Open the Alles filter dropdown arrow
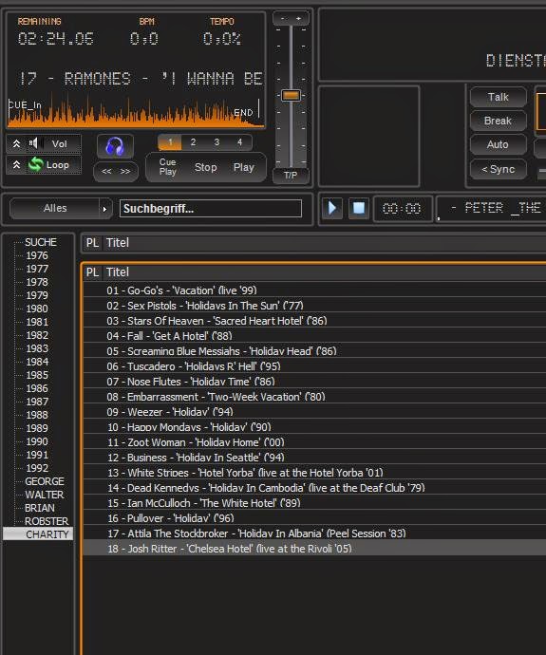The image size is (546, 655). click(x=104, y=209)
